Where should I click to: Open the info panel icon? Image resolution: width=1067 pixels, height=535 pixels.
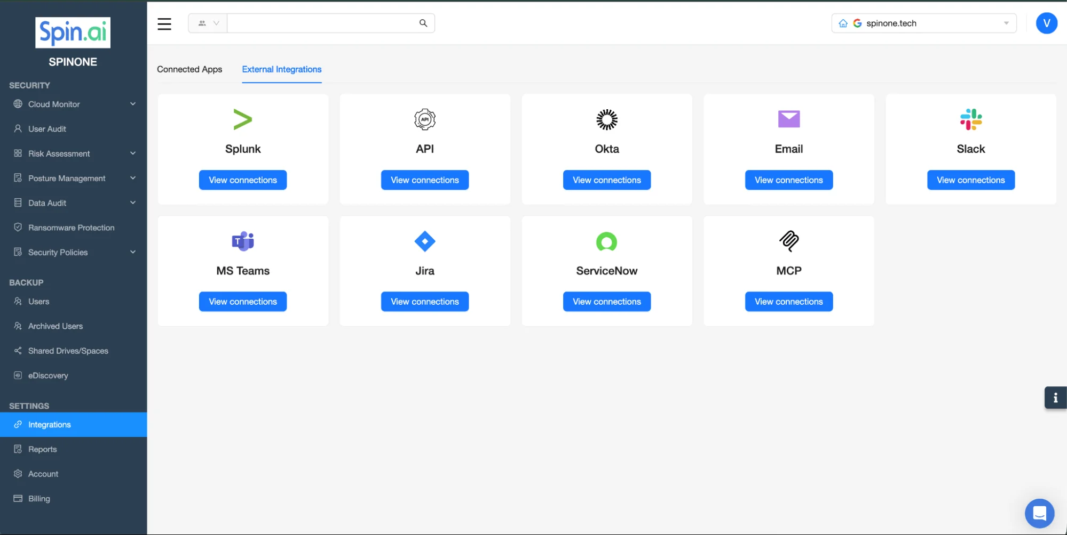pyautogui.click(x=1055, y=398)
